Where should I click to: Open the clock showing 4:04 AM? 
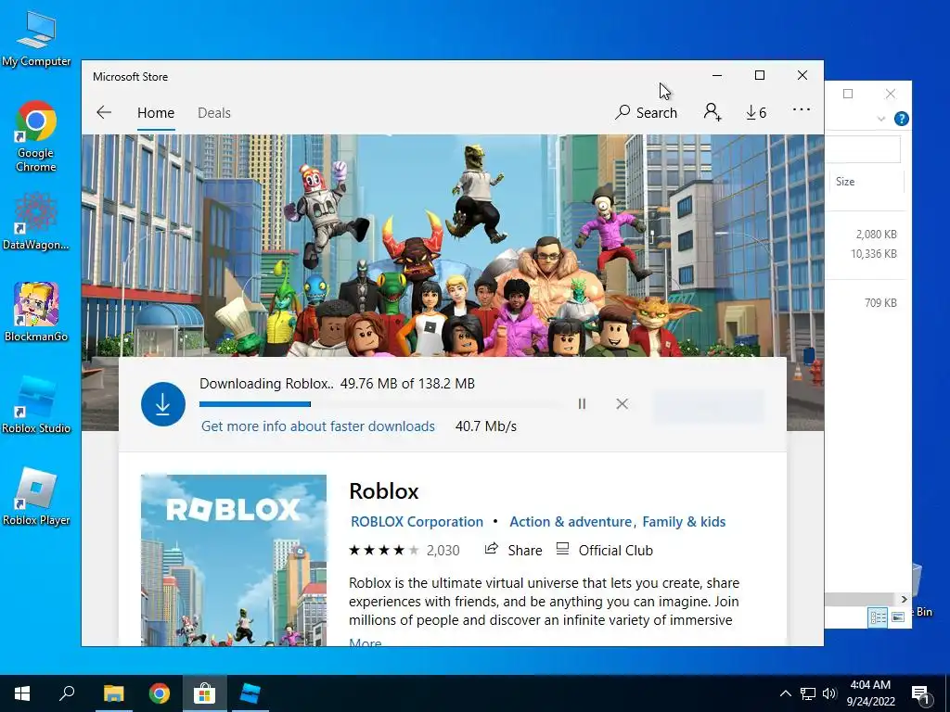click(870, 693)
